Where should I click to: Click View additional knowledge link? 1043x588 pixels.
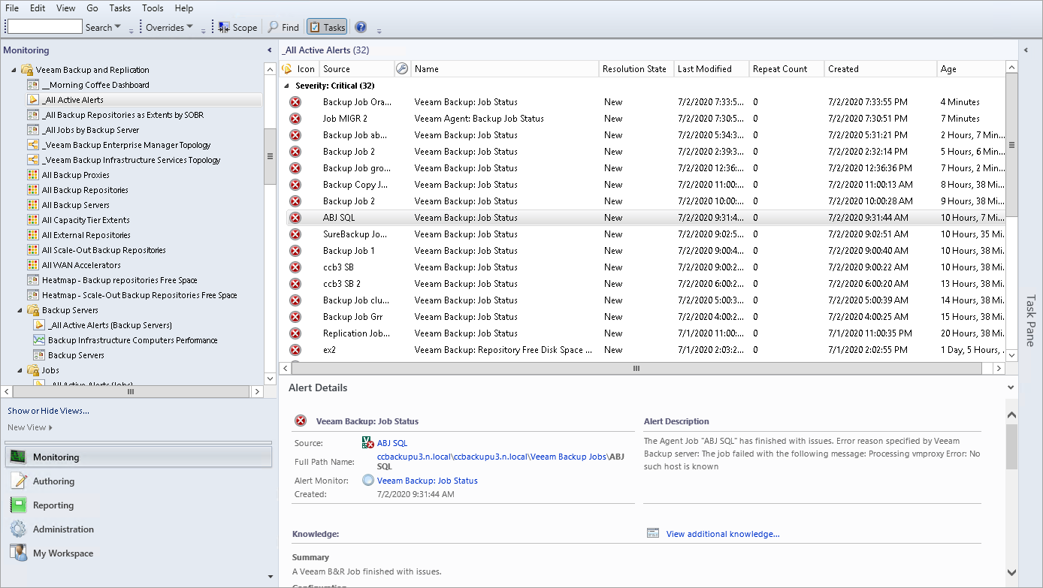pos(722,534)
